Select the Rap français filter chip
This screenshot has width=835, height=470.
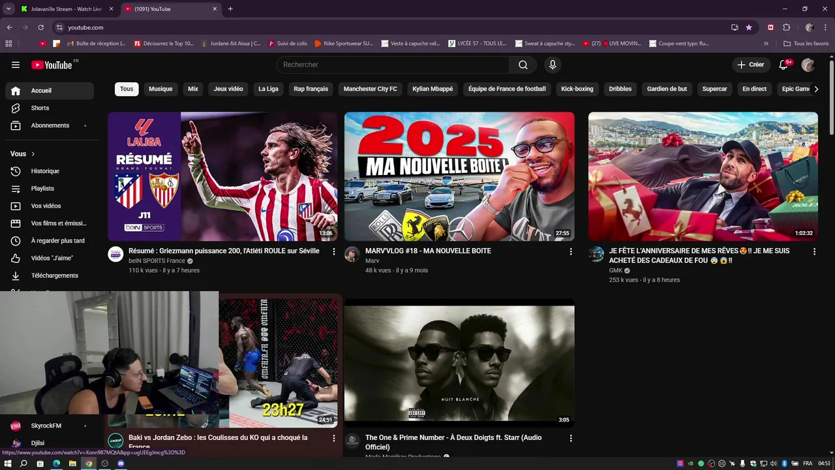[x=311, y=89]
